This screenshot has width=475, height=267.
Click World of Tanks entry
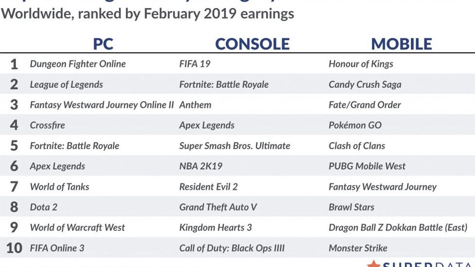(60, 187)
